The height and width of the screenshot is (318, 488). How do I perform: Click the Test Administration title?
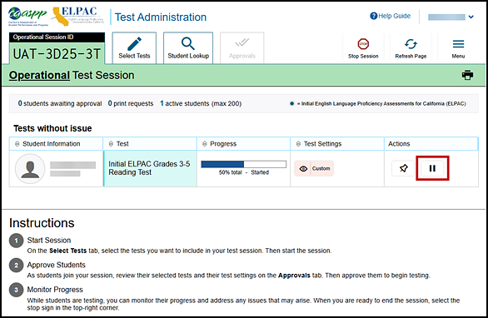(161, 17)
